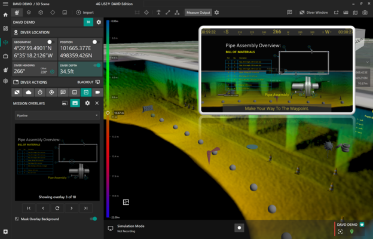Go to the next mission overlay

coord(72,208)
